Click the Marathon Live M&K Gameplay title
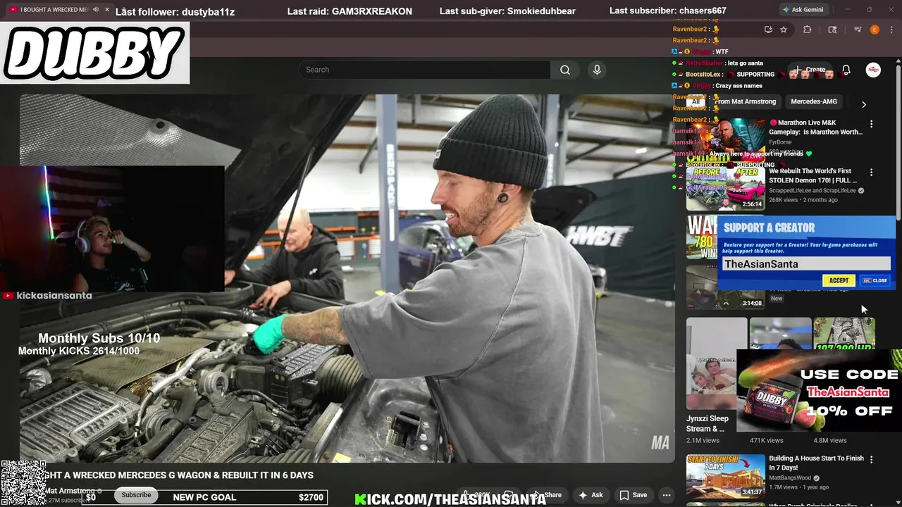This screenshot has width=902, height=507. tap(815, 127)
